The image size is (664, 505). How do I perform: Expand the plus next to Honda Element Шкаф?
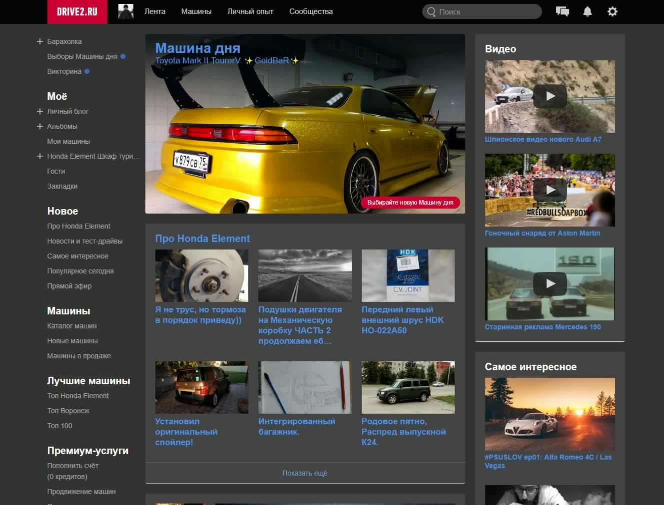pos(40,156)
